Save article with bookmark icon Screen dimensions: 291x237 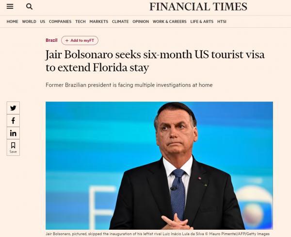[13, 147]
